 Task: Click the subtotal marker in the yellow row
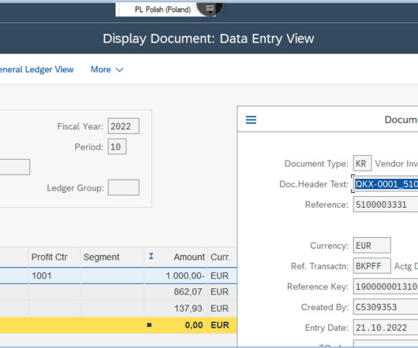149,325
